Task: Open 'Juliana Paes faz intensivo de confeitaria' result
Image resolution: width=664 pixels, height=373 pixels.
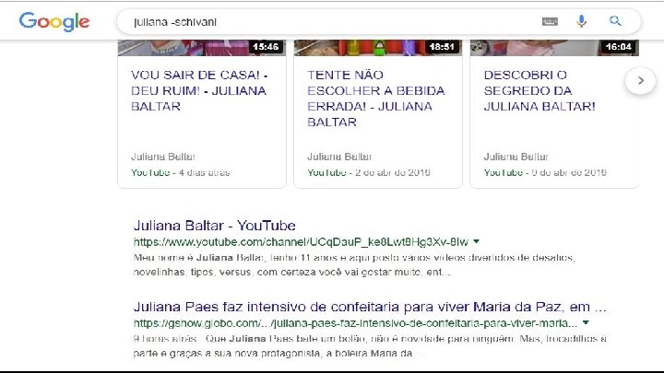Action: 370,307
